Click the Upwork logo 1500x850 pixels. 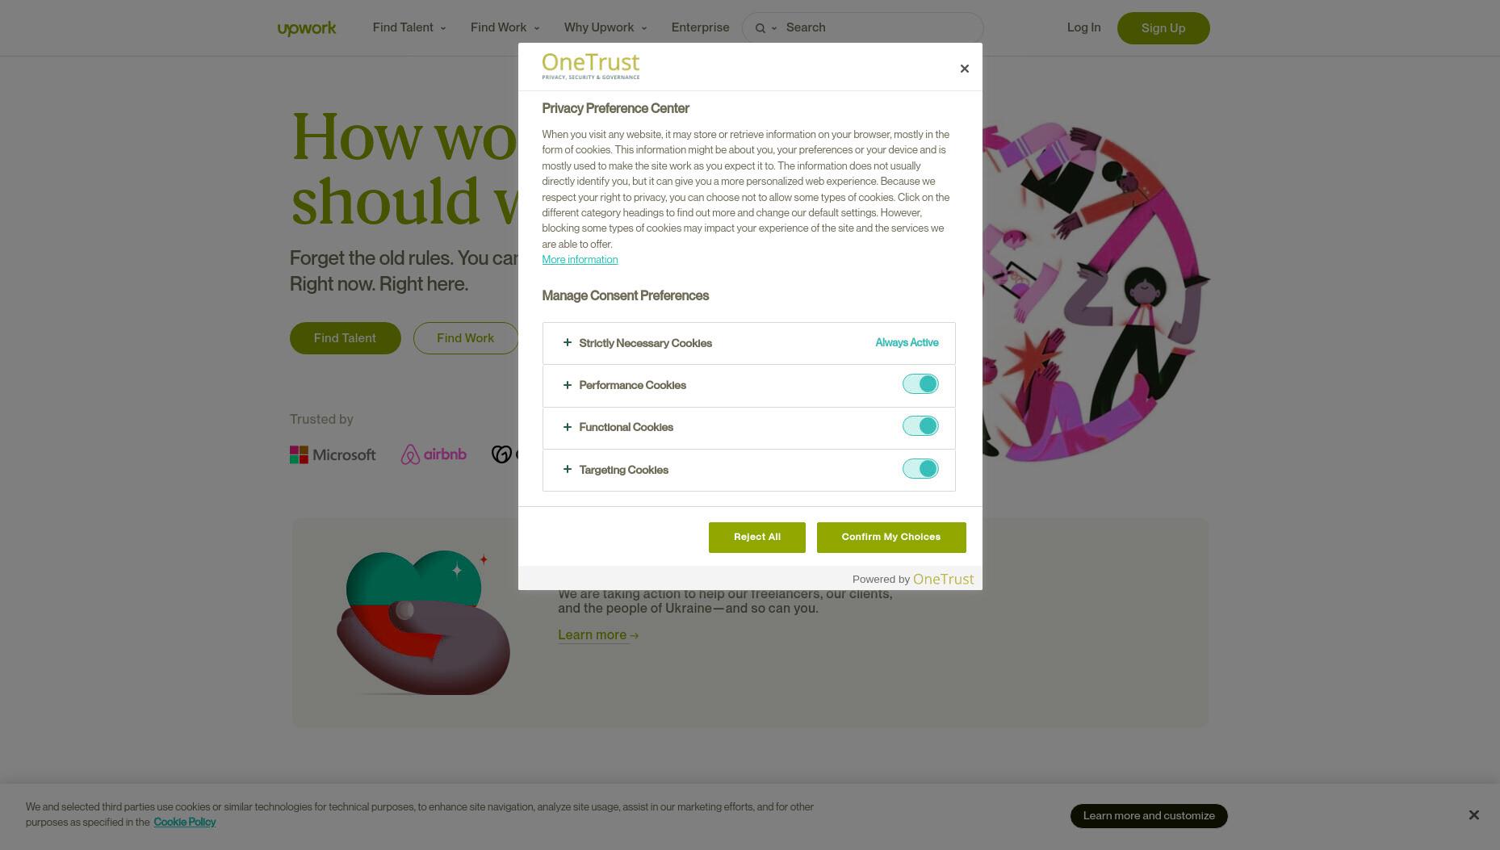[x=307, y=28]
